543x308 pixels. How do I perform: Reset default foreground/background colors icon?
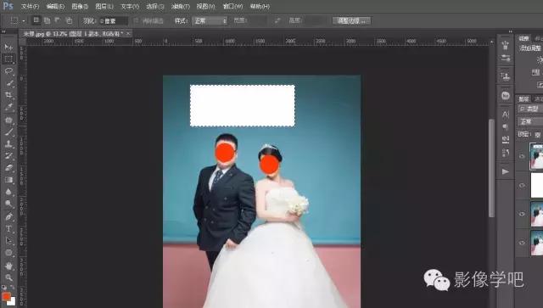tap(4, 288)
